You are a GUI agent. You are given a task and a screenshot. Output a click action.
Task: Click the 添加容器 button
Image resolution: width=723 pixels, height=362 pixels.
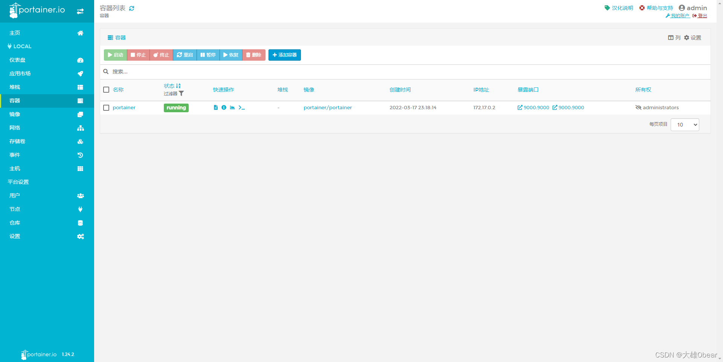tap(285, 55)
